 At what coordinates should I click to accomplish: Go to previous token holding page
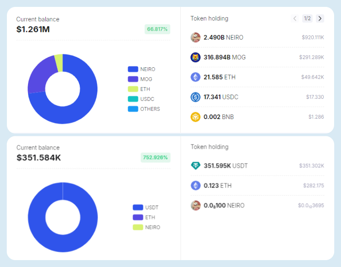[295, 19]
